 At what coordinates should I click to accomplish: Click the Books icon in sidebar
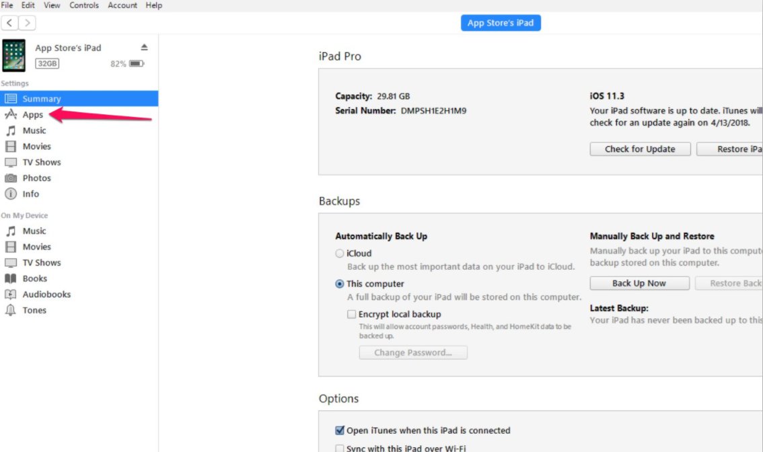[11, 278]
